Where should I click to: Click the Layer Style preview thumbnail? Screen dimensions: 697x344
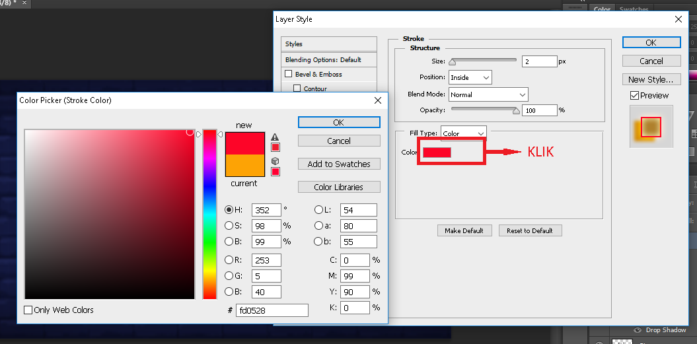(x=651, y=127)
